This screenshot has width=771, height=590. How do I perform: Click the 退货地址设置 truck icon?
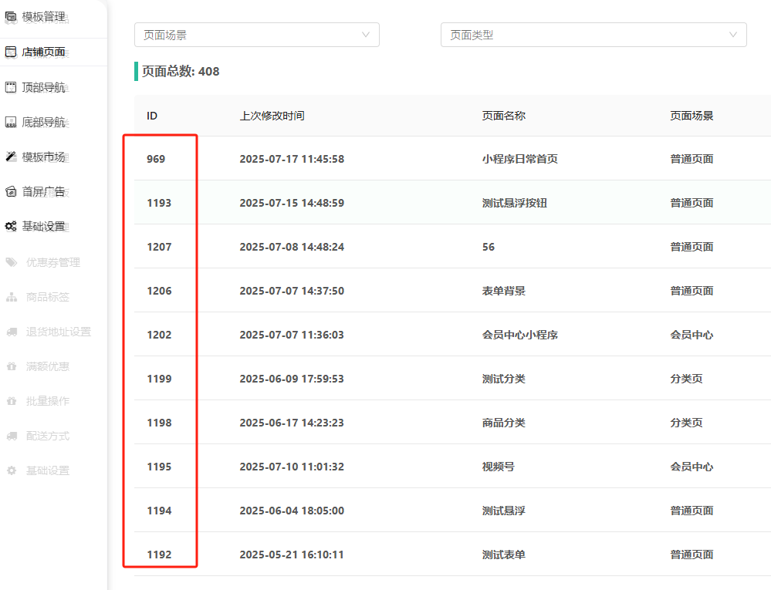tap(12, 332)
